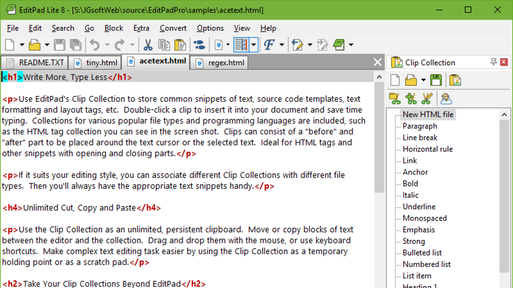Click the house on cloud icon
Image resolution: width=513 pixels, height=288 pixels.
(x=446, y=99)
